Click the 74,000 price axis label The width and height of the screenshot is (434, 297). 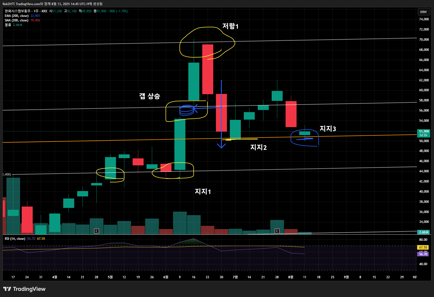point(424,19)
